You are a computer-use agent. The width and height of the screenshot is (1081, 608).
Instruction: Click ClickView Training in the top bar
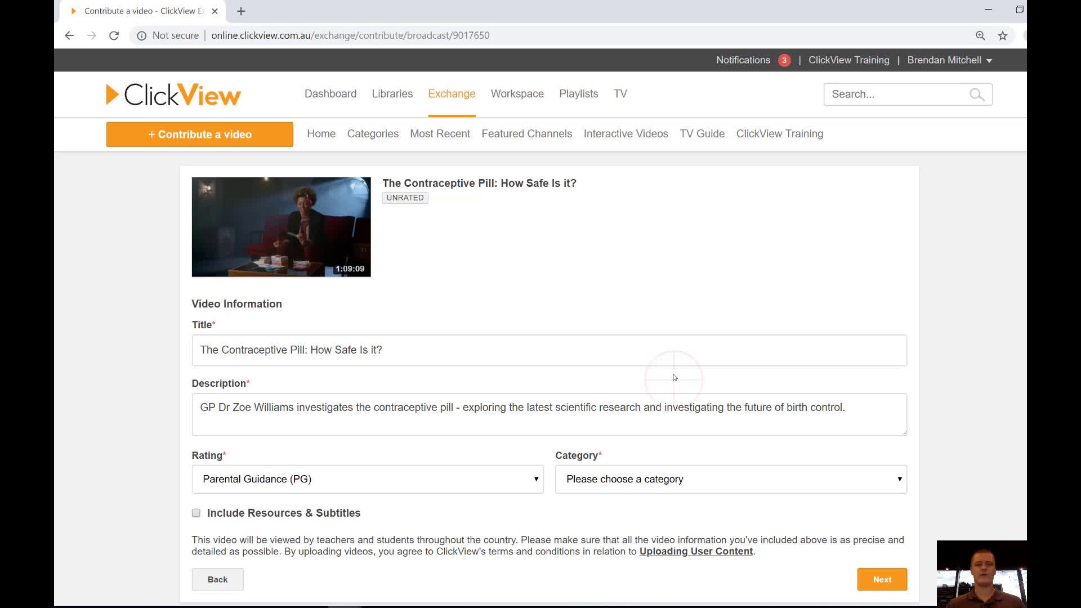pos(849,60)
